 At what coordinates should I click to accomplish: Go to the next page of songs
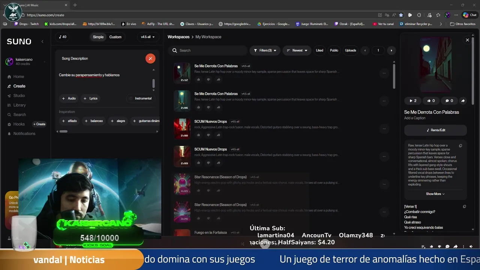coord(391,50)
